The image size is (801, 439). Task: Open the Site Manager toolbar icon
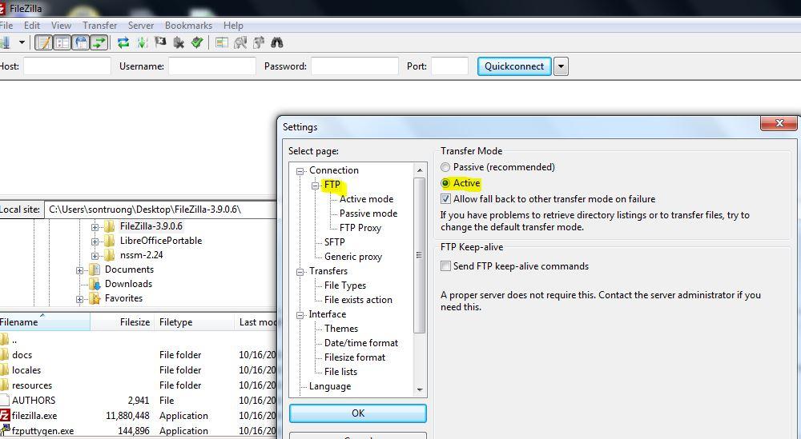(5, 42)
